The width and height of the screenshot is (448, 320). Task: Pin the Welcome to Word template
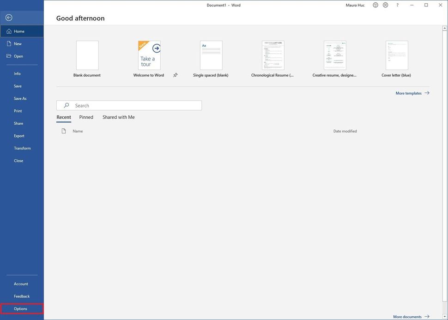point(175,74)
